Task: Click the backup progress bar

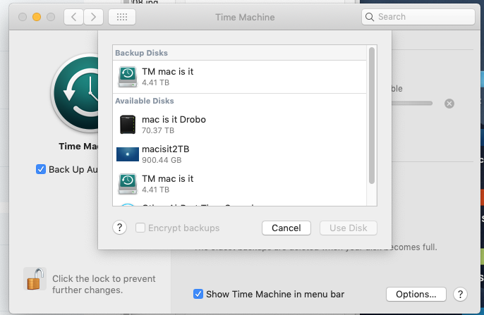Action: (x=412, y=104)
